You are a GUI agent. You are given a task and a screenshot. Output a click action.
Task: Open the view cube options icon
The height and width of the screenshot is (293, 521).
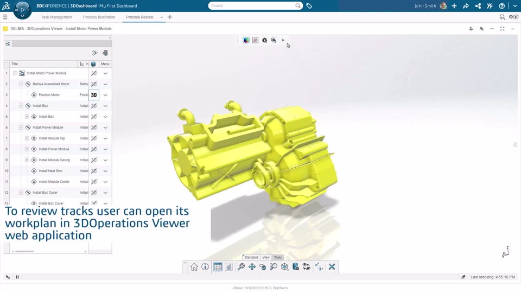pyautogui.click(x=284, y=267)
